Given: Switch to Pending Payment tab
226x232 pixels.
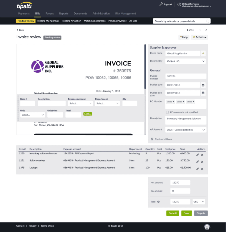Looking at the screenshot, I should pyautogui.click(x=117, y=21).
